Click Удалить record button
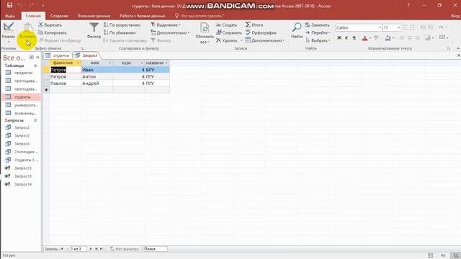Viewport: 461px width, 259px height. 226,40
